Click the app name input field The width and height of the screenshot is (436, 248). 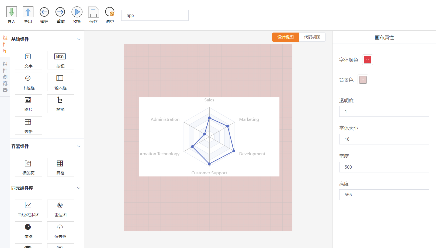coord(155,15)
